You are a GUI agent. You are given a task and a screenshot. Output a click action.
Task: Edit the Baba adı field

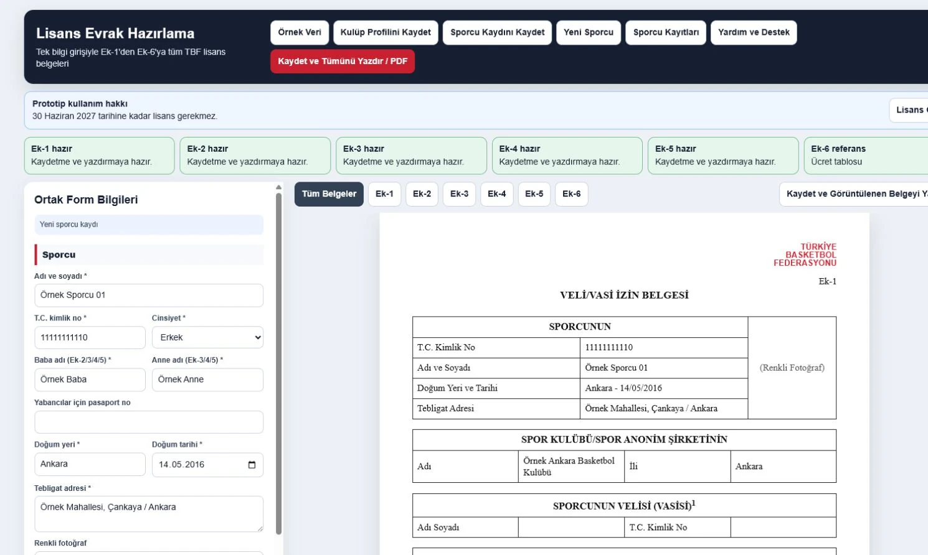click(90, 380)
